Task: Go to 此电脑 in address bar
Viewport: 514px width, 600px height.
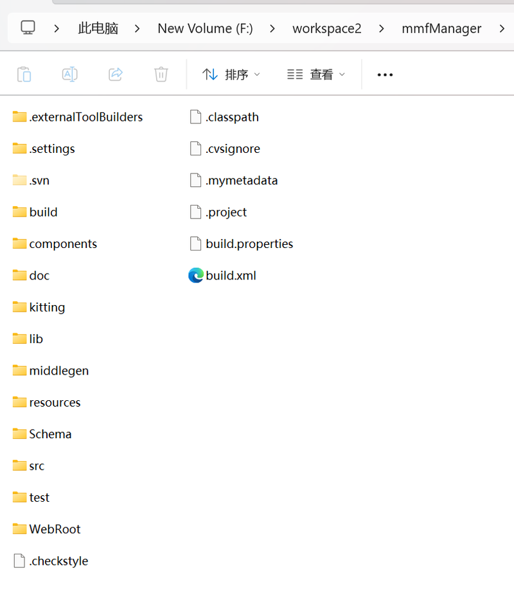Action: [98, 28]
